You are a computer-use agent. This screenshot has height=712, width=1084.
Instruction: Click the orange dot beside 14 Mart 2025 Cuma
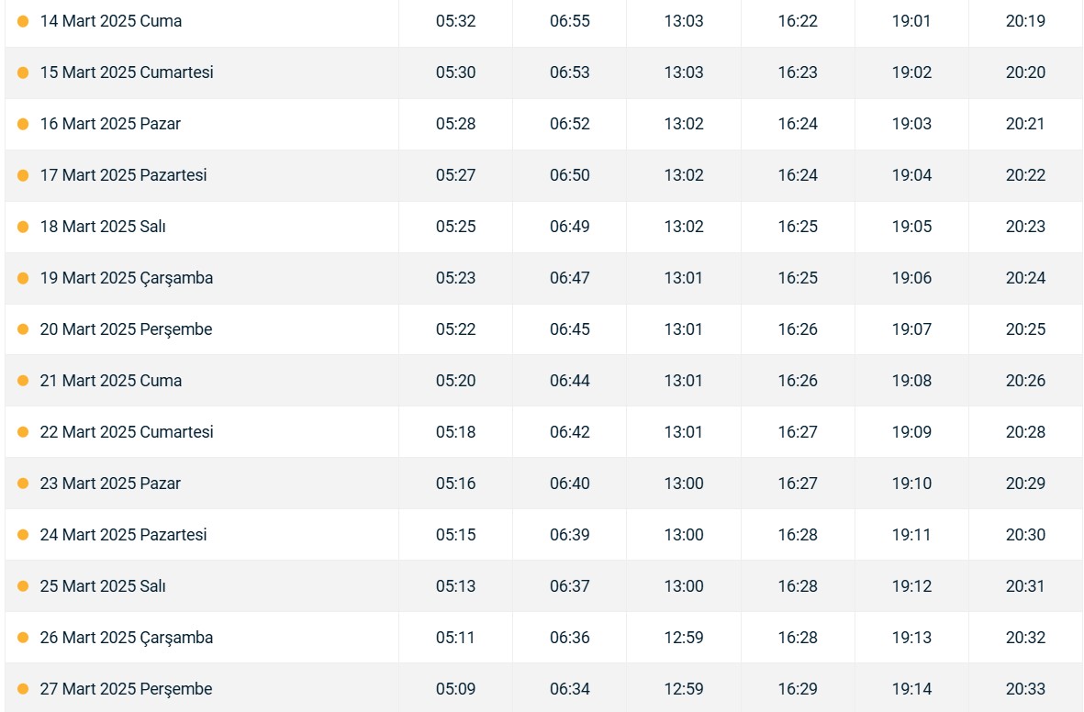tap(23, 21)
